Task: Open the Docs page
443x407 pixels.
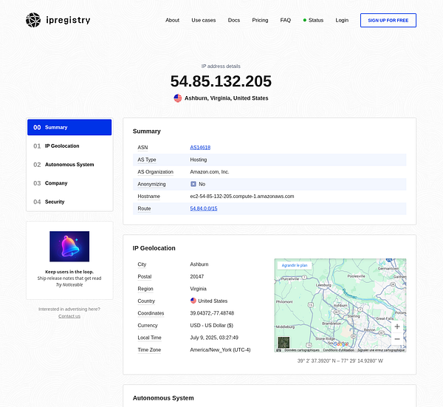Action: click(x=234, y=20)
